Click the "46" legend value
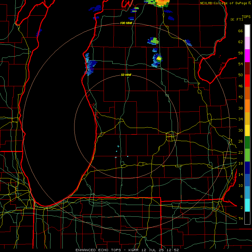This screenshot has width=252, height=252. tap(241, 86)
